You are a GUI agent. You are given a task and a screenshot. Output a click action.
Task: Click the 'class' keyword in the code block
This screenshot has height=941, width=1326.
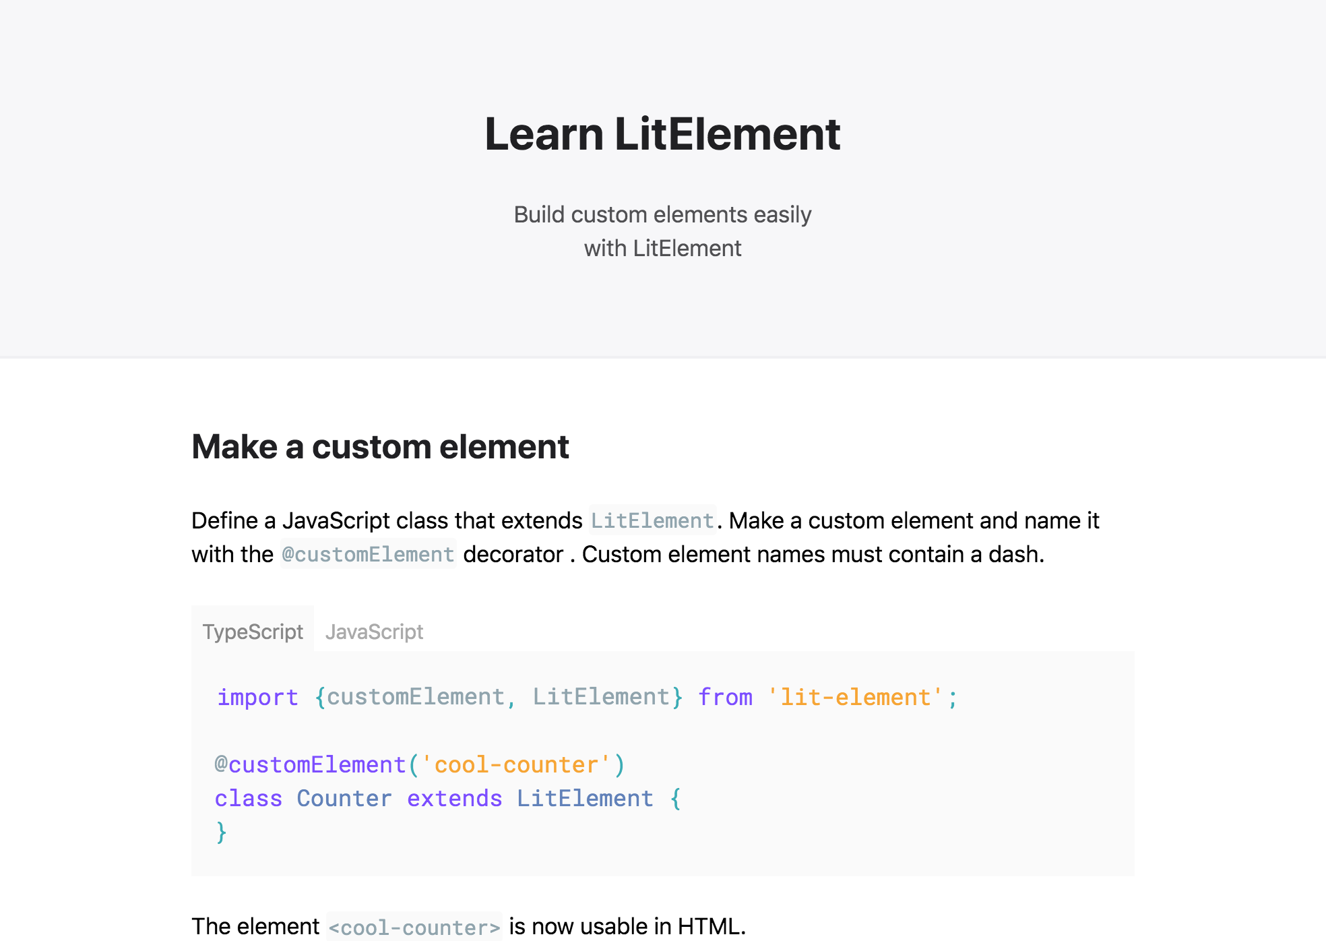(248, 798)
